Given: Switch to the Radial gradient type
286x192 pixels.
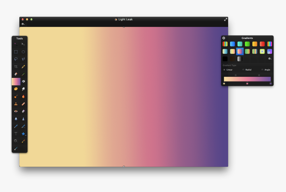Looking at the screenshot, I should 243,70.
